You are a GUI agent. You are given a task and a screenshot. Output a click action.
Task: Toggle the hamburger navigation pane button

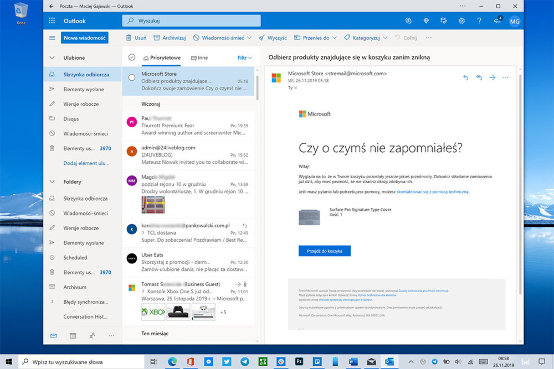(52, 38)
